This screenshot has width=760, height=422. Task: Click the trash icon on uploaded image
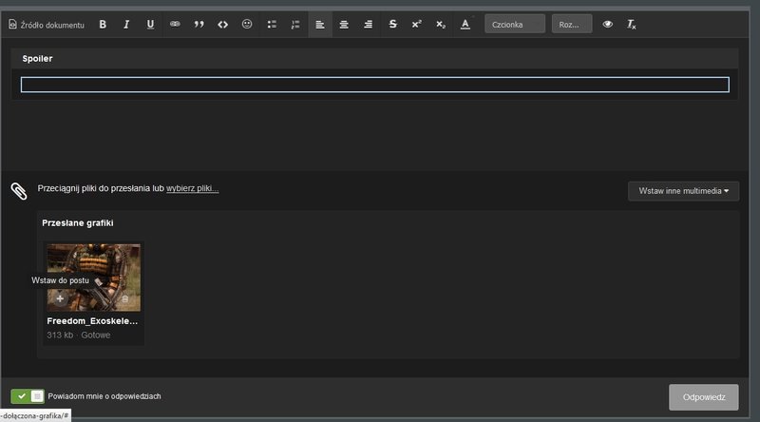124,299
